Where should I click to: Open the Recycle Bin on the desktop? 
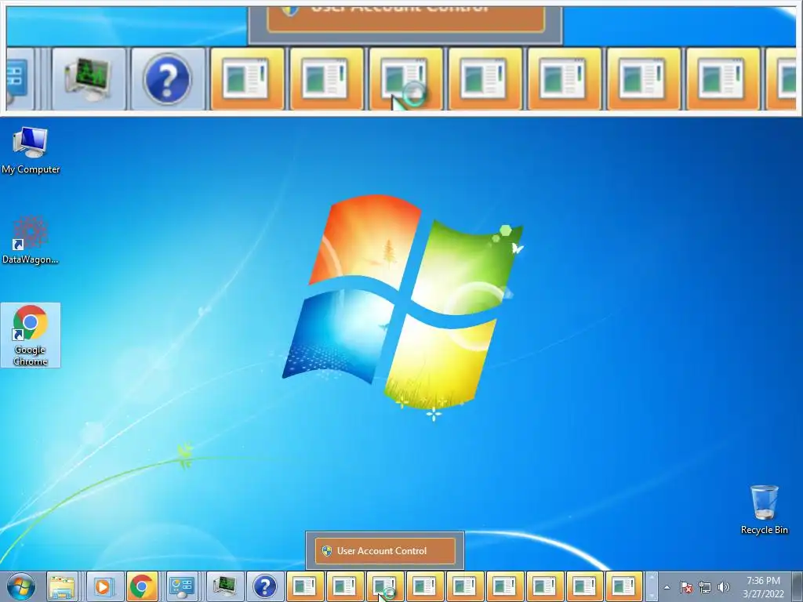click(764, 510)
